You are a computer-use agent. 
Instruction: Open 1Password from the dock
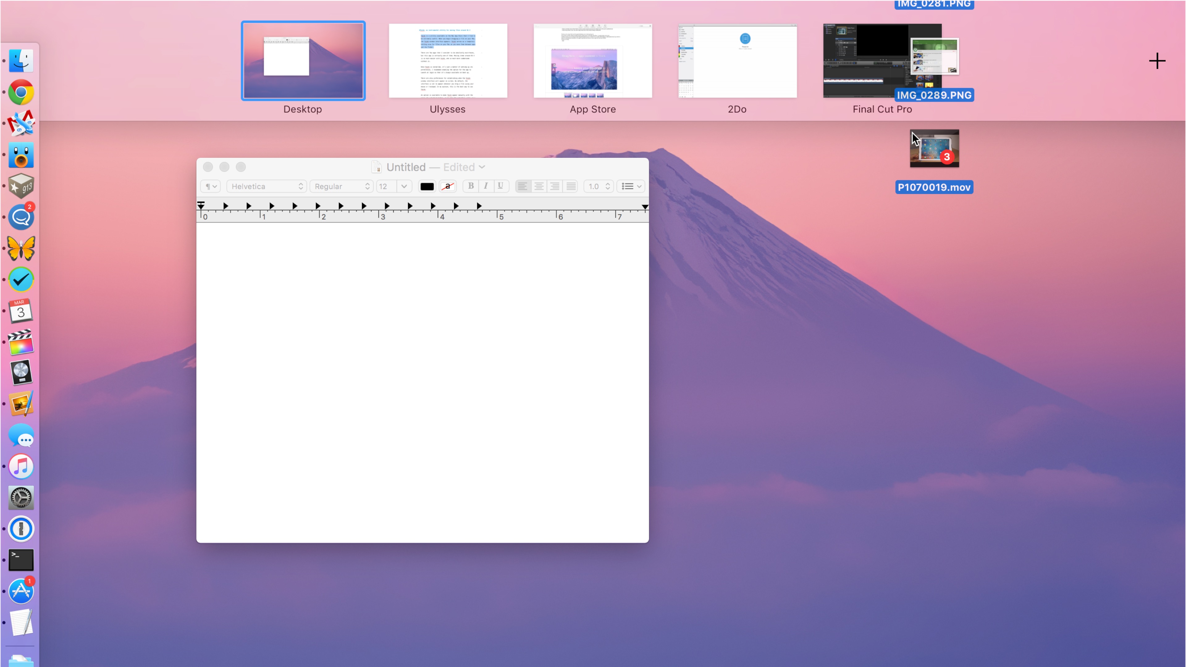click(x=21, y=529)
